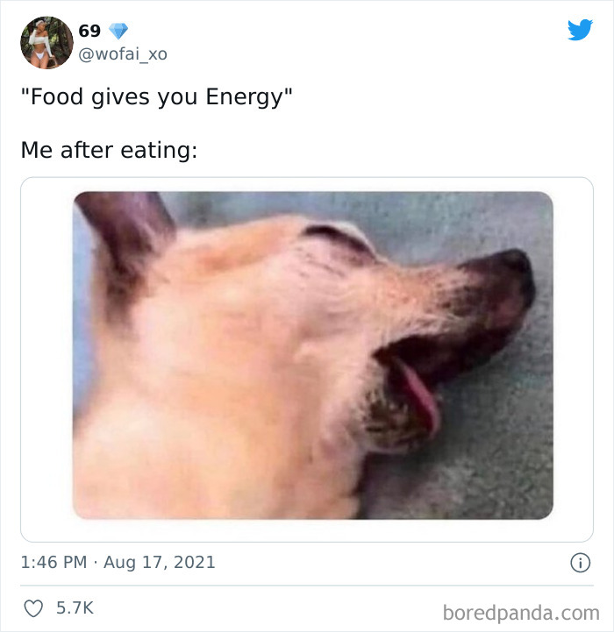Open the sleepy dog image
This screenshot has width=614, height=632.
coord(313,355)
